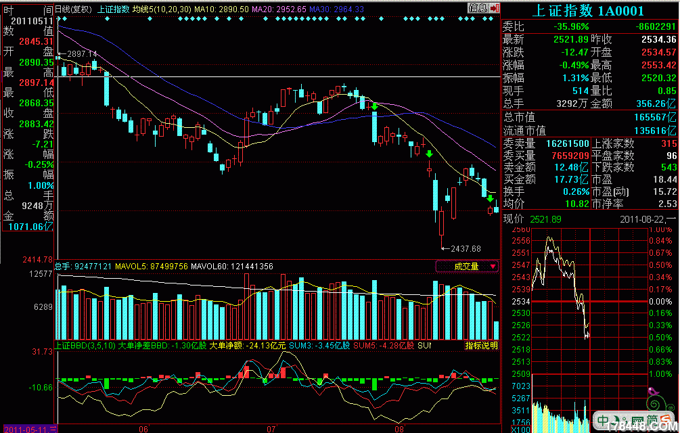
Task: Click the MA10: 2890.50 value
Action: (222, 9)
